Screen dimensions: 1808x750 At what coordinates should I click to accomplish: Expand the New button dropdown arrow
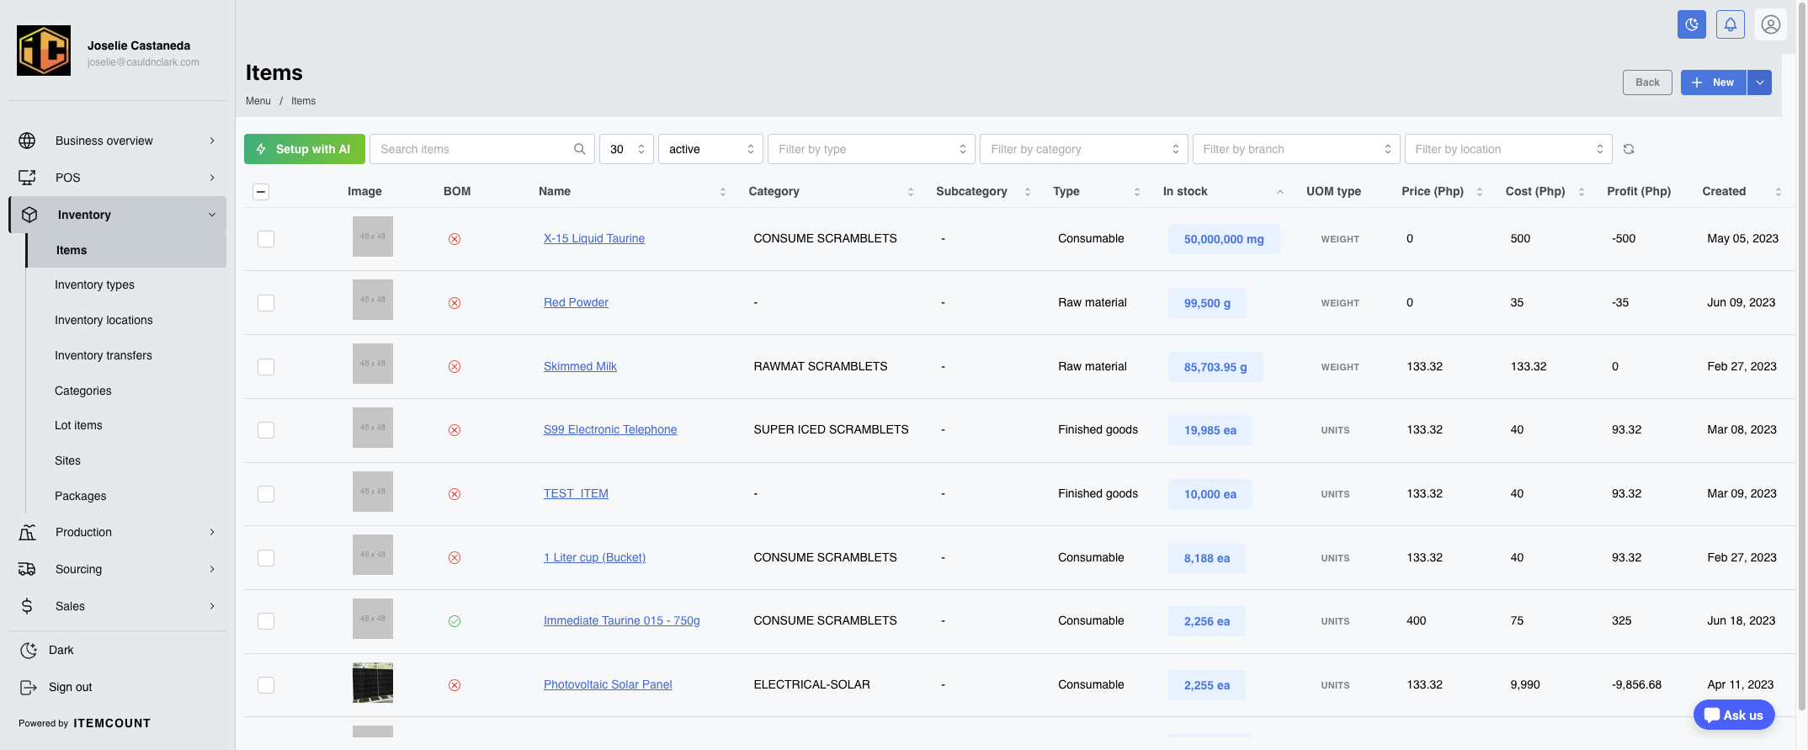[x=1759, y=82]
